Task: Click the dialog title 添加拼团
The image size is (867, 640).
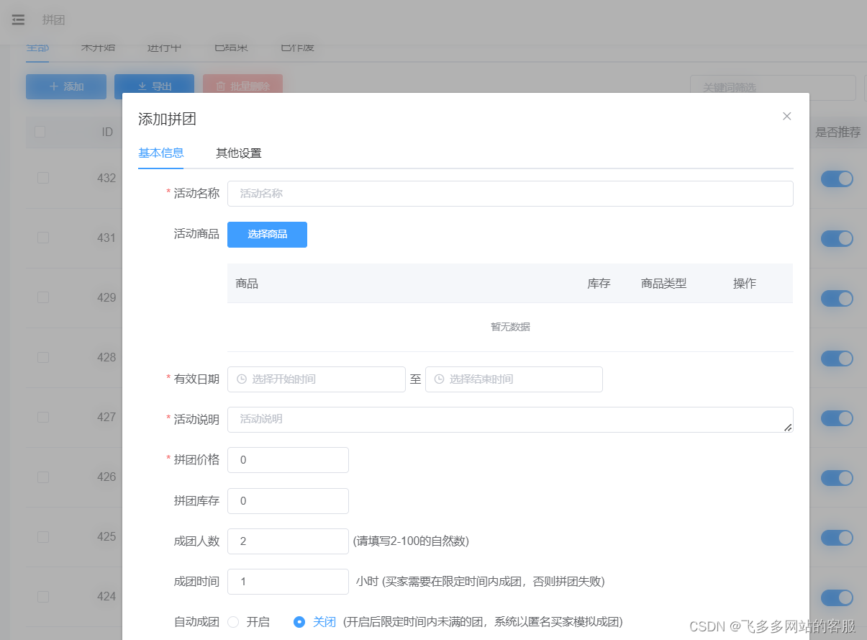Action: [167, 120]
